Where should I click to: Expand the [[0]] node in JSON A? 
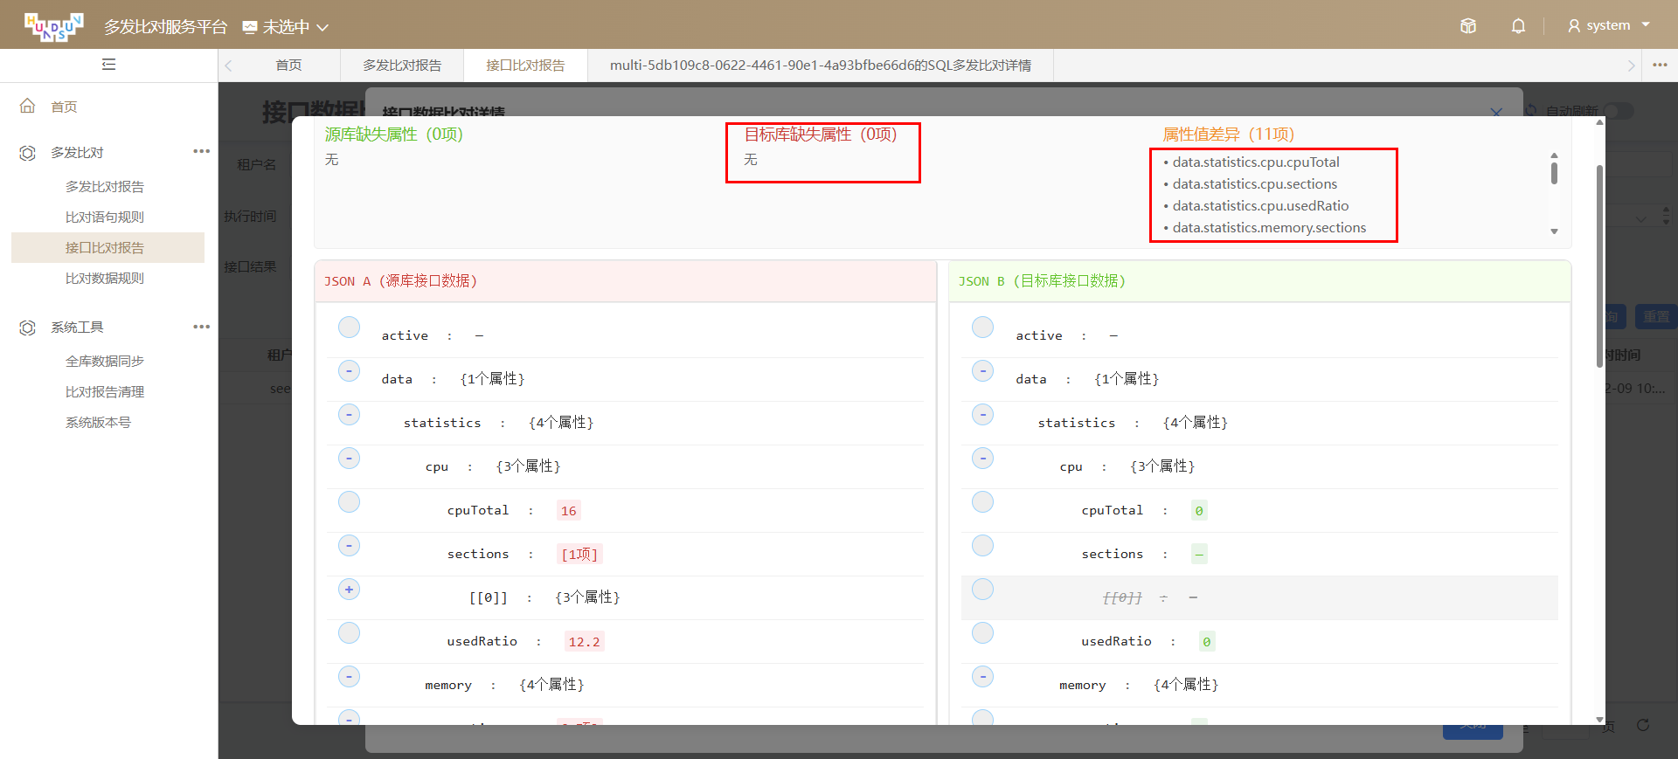349,590
